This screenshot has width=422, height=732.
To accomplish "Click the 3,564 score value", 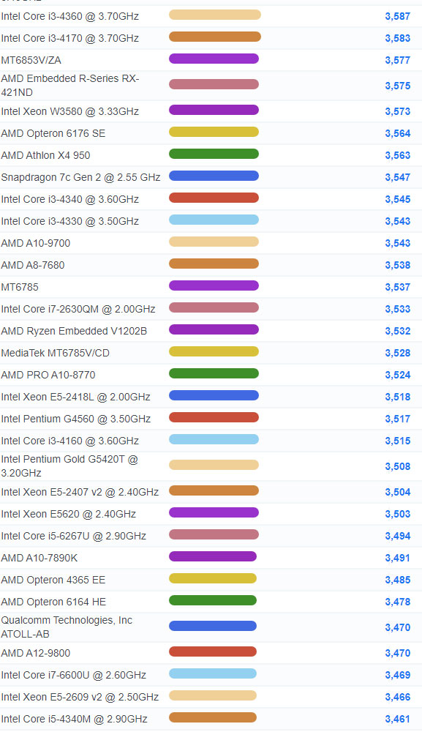I will (398, 133).
